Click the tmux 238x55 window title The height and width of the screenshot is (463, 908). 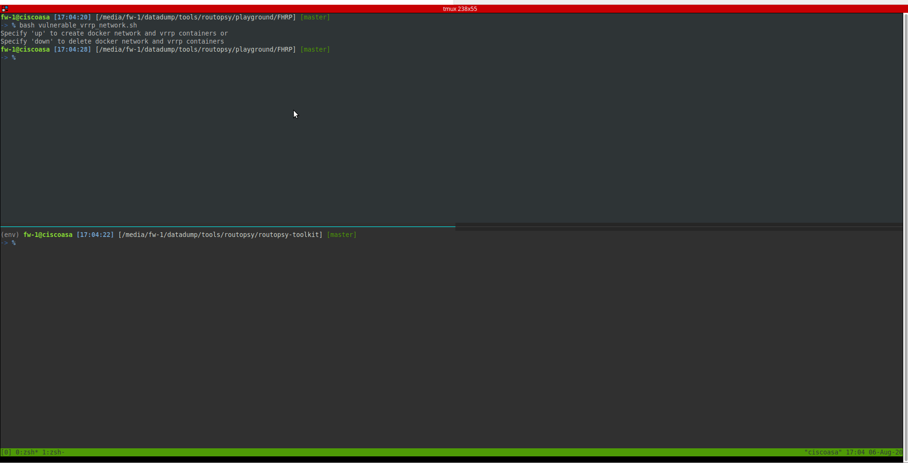coord(459,9)
